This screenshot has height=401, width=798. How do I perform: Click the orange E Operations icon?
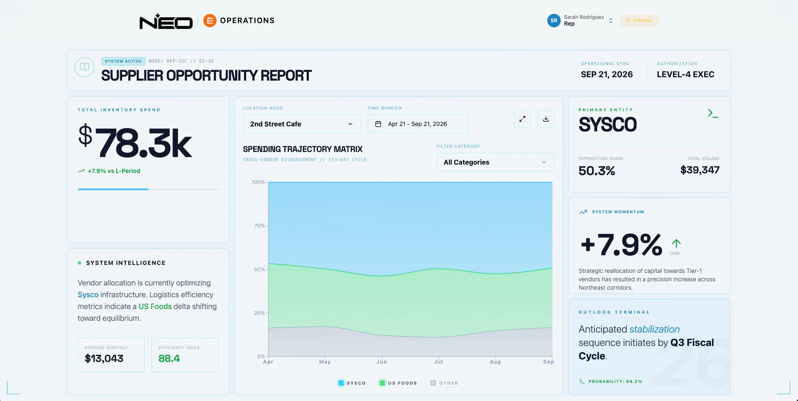coord(209,21)
